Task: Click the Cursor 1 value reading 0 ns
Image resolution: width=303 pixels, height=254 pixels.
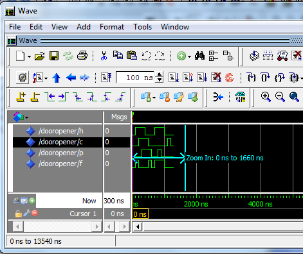Action: click(117, 214)
